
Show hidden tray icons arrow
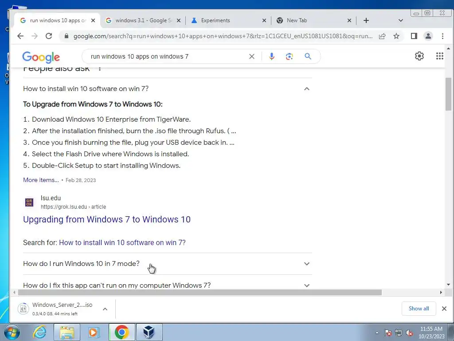[x=377, y=333]
